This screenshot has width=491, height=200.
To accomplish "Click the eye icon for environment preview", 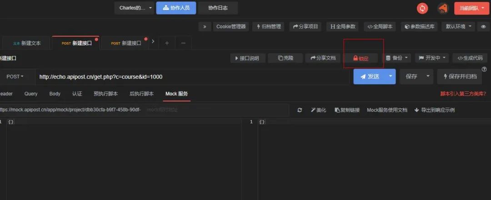I will [x=483, y=27].
